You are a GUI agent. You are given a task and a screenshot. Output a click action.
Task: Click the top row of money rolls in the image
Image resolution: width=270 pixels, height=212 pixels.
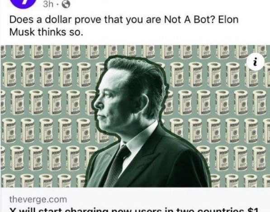(x=135, y=51)
